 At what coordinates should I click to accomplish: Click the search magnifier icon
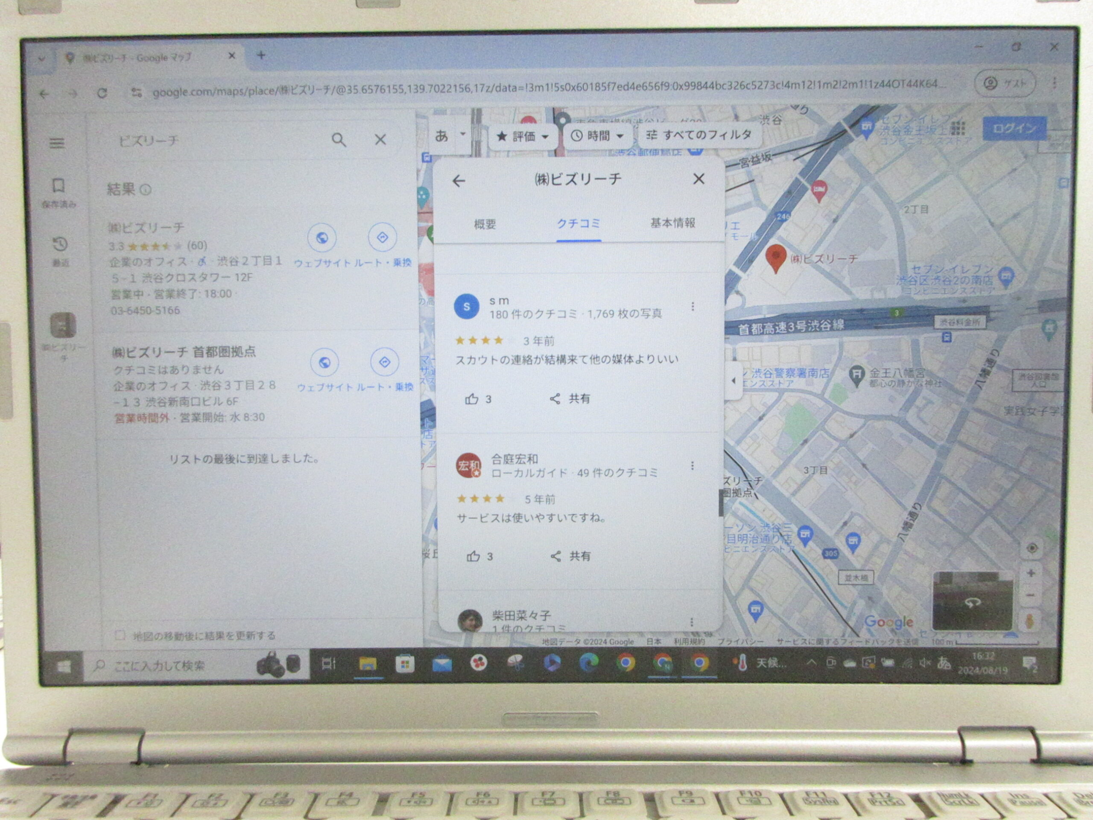point(339,140)
